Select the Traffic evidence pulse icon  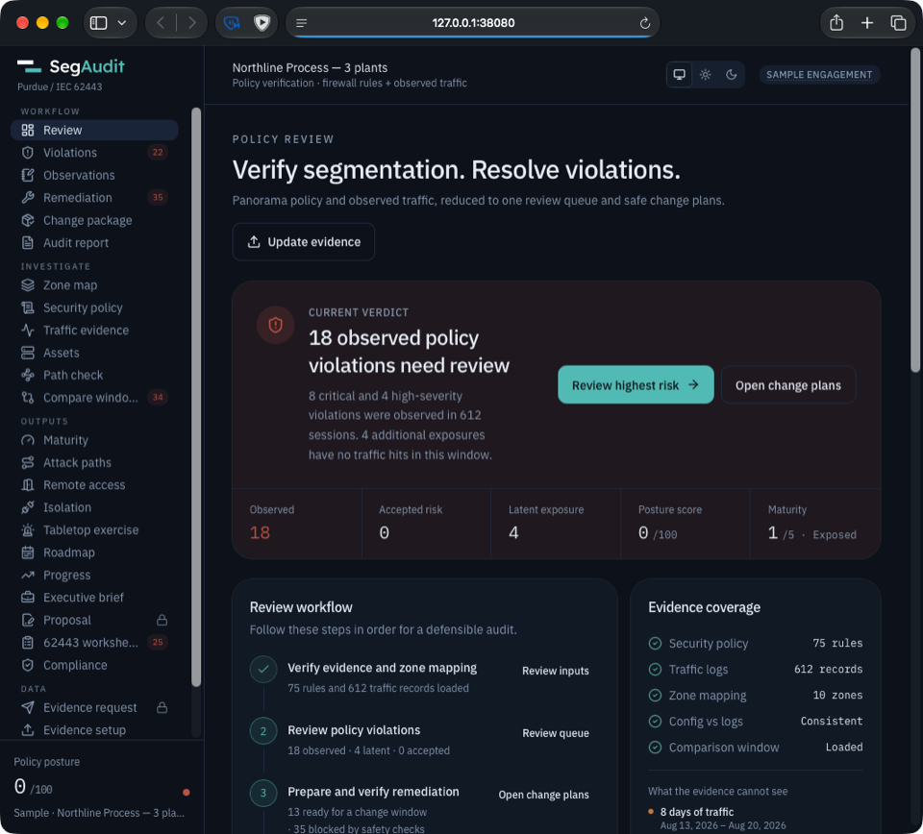point(28,331)
